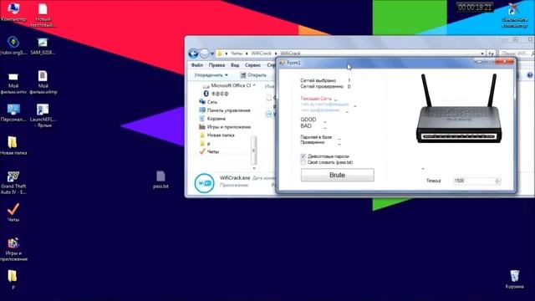Image resolution: width=535 pixels, height=301 pixels.
Task: Open the Файл menu in Explorer
Action: (197, 65)
